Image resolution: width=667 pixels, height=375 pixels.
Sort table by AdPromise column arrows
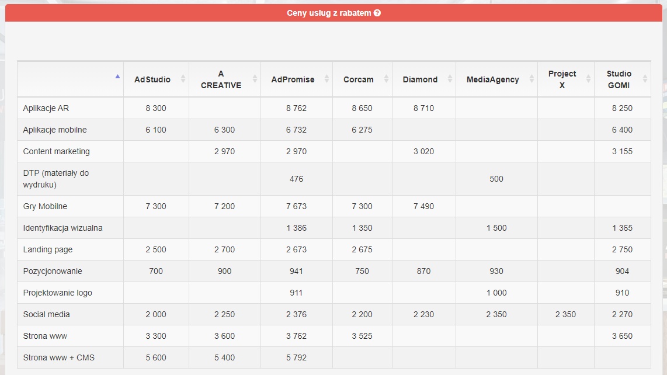point(326,79)
